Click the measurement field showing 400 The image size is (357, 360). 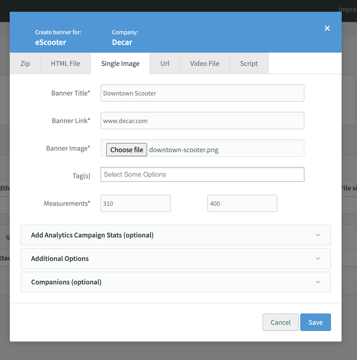pos(242,203)
